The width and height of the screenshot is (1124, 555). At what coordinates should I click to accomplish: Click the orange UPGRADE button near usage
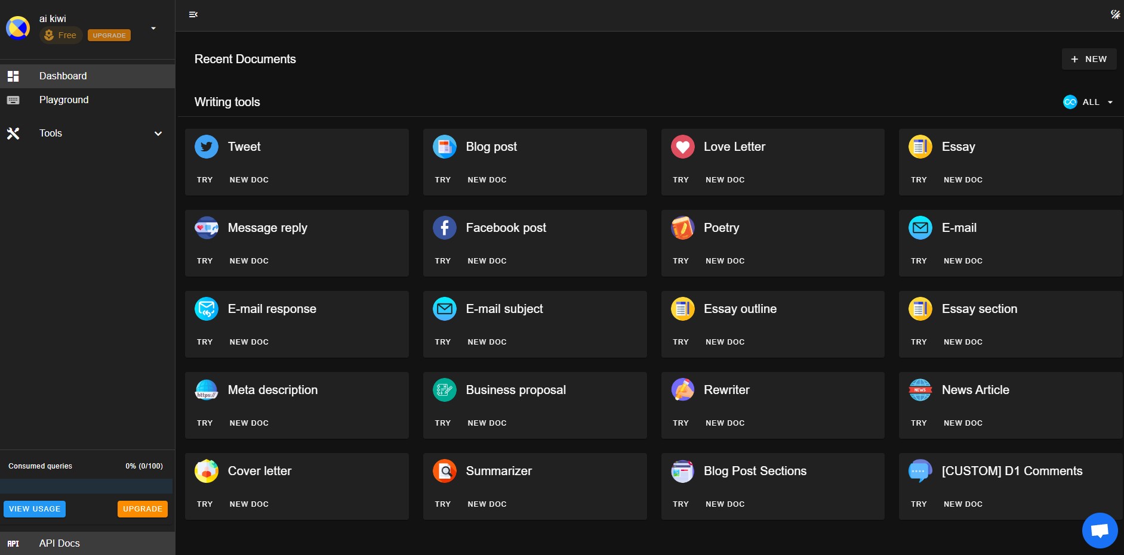pos(143,509)
